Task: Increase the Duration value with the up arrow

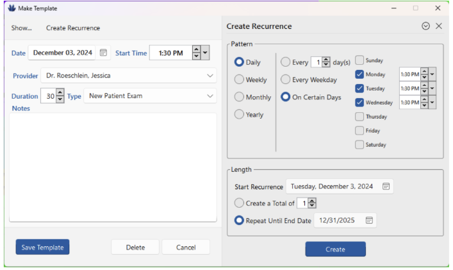Action: tap(60, 93)
